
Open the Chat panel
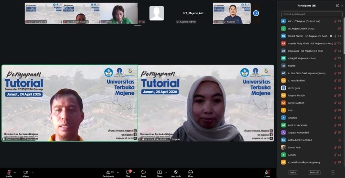point(128,172)
